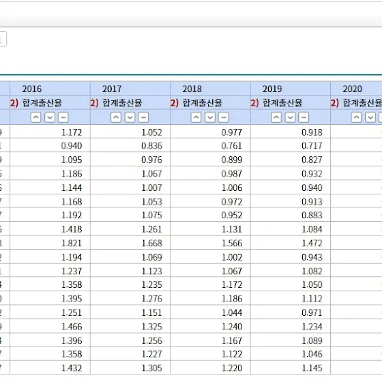Clear 2018 column sorting with minus icon
Viewport: 382px width, 382px height.
pyautogui.click(x=224, y=117)
